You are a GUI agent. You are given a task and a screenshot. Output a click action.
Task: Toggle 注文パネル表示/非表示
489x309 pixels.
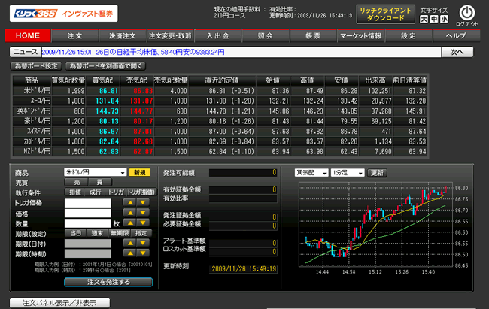[59, 303]
